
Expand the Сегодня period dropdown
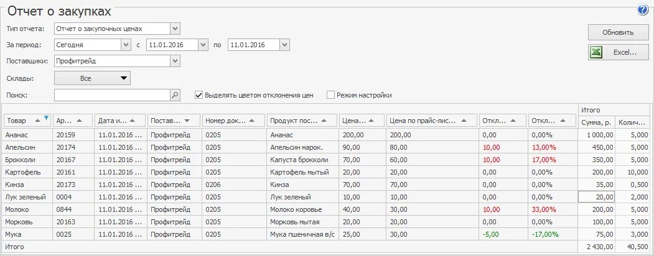point(126,45)
